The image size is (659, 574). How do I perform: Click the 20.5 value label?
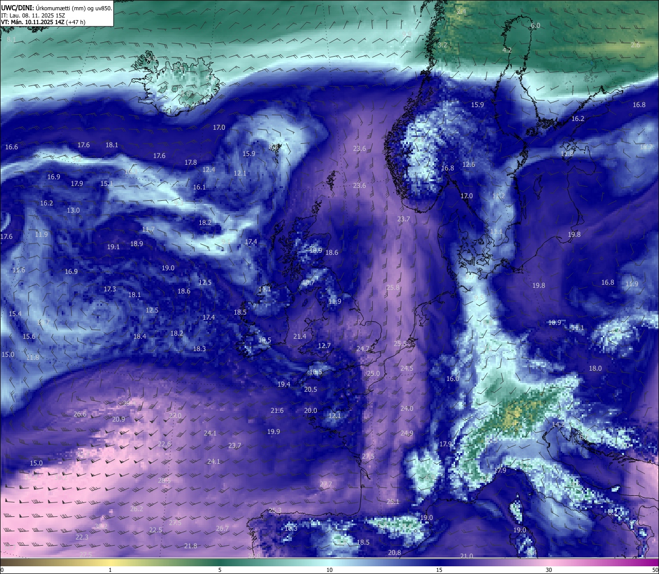tap(310, 389)
